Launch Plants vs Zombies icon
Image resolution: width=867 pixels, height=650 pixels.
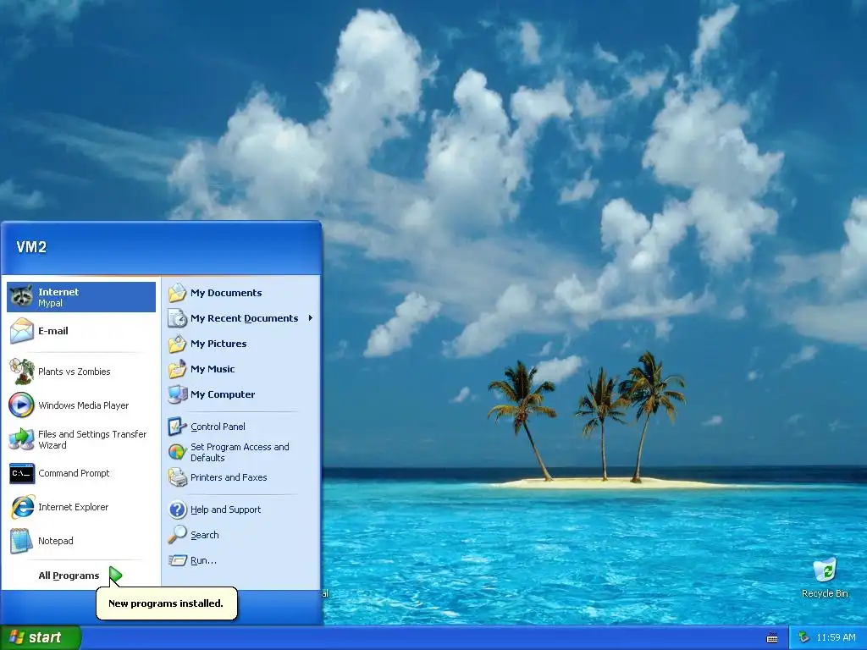pyautogui.click(x=22, y=372)
